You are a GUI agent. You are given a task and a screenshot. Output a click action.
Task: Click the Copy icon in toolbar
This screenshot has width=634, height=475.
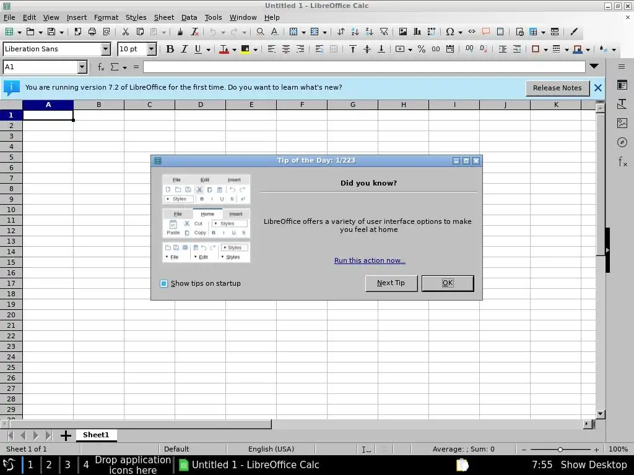[x=140, y=32]
